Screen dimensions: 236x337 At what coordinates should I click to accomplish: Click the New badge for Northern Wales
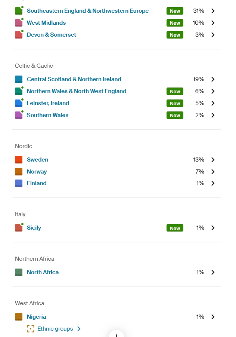point(175,91)
